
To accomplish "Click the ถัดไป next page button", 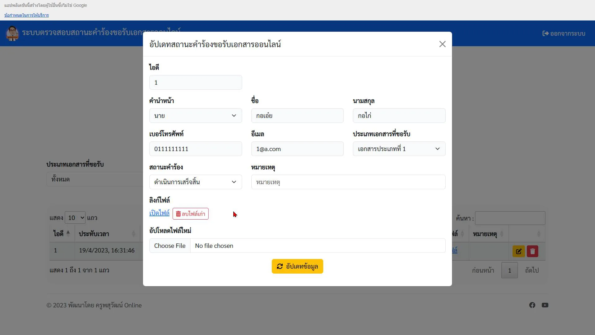I will (x=532, y=270).
